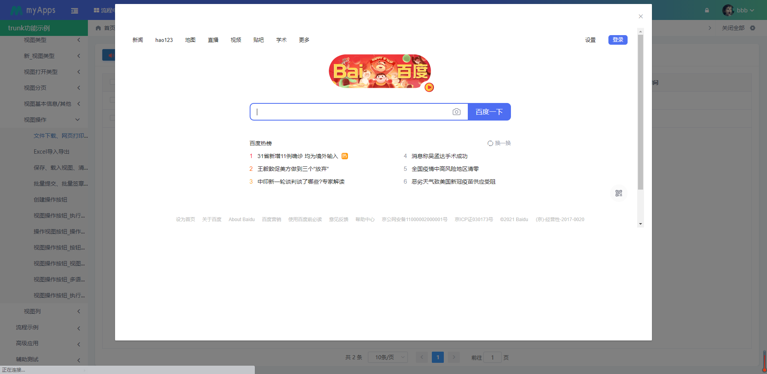The width and height of the screenshot is (767, 374).
Task: Open 文件下载、网页打印 sidebar item
Action: tap(61, 136)
